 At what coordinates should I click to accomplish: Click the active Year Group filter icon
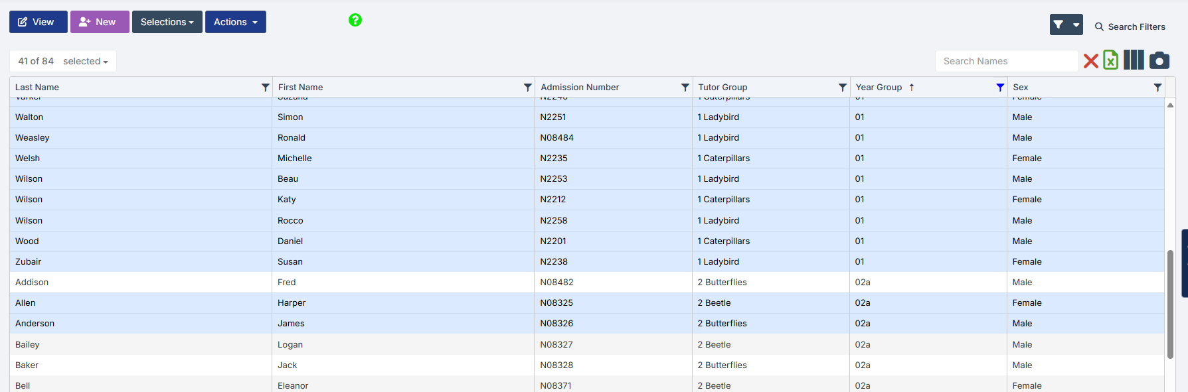[1000, 88]
